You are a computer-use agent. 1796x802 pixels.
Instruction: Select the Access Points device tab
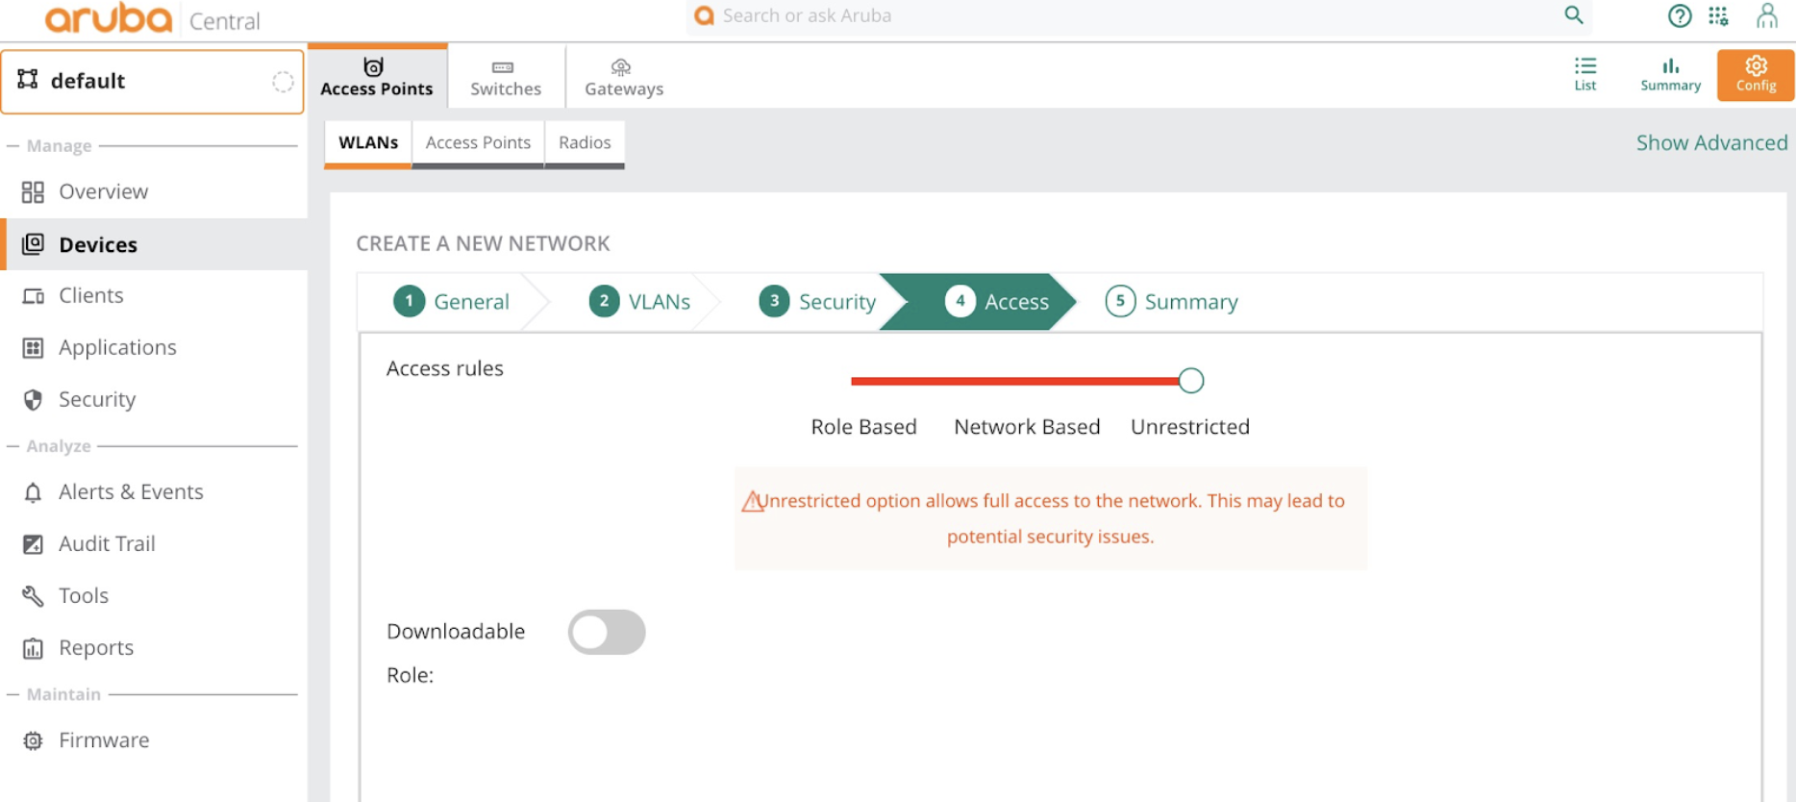tap(377, 76)
